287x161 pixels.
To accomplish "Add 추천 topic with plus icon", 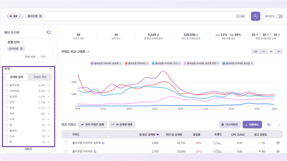I will [x=48, y=108].
